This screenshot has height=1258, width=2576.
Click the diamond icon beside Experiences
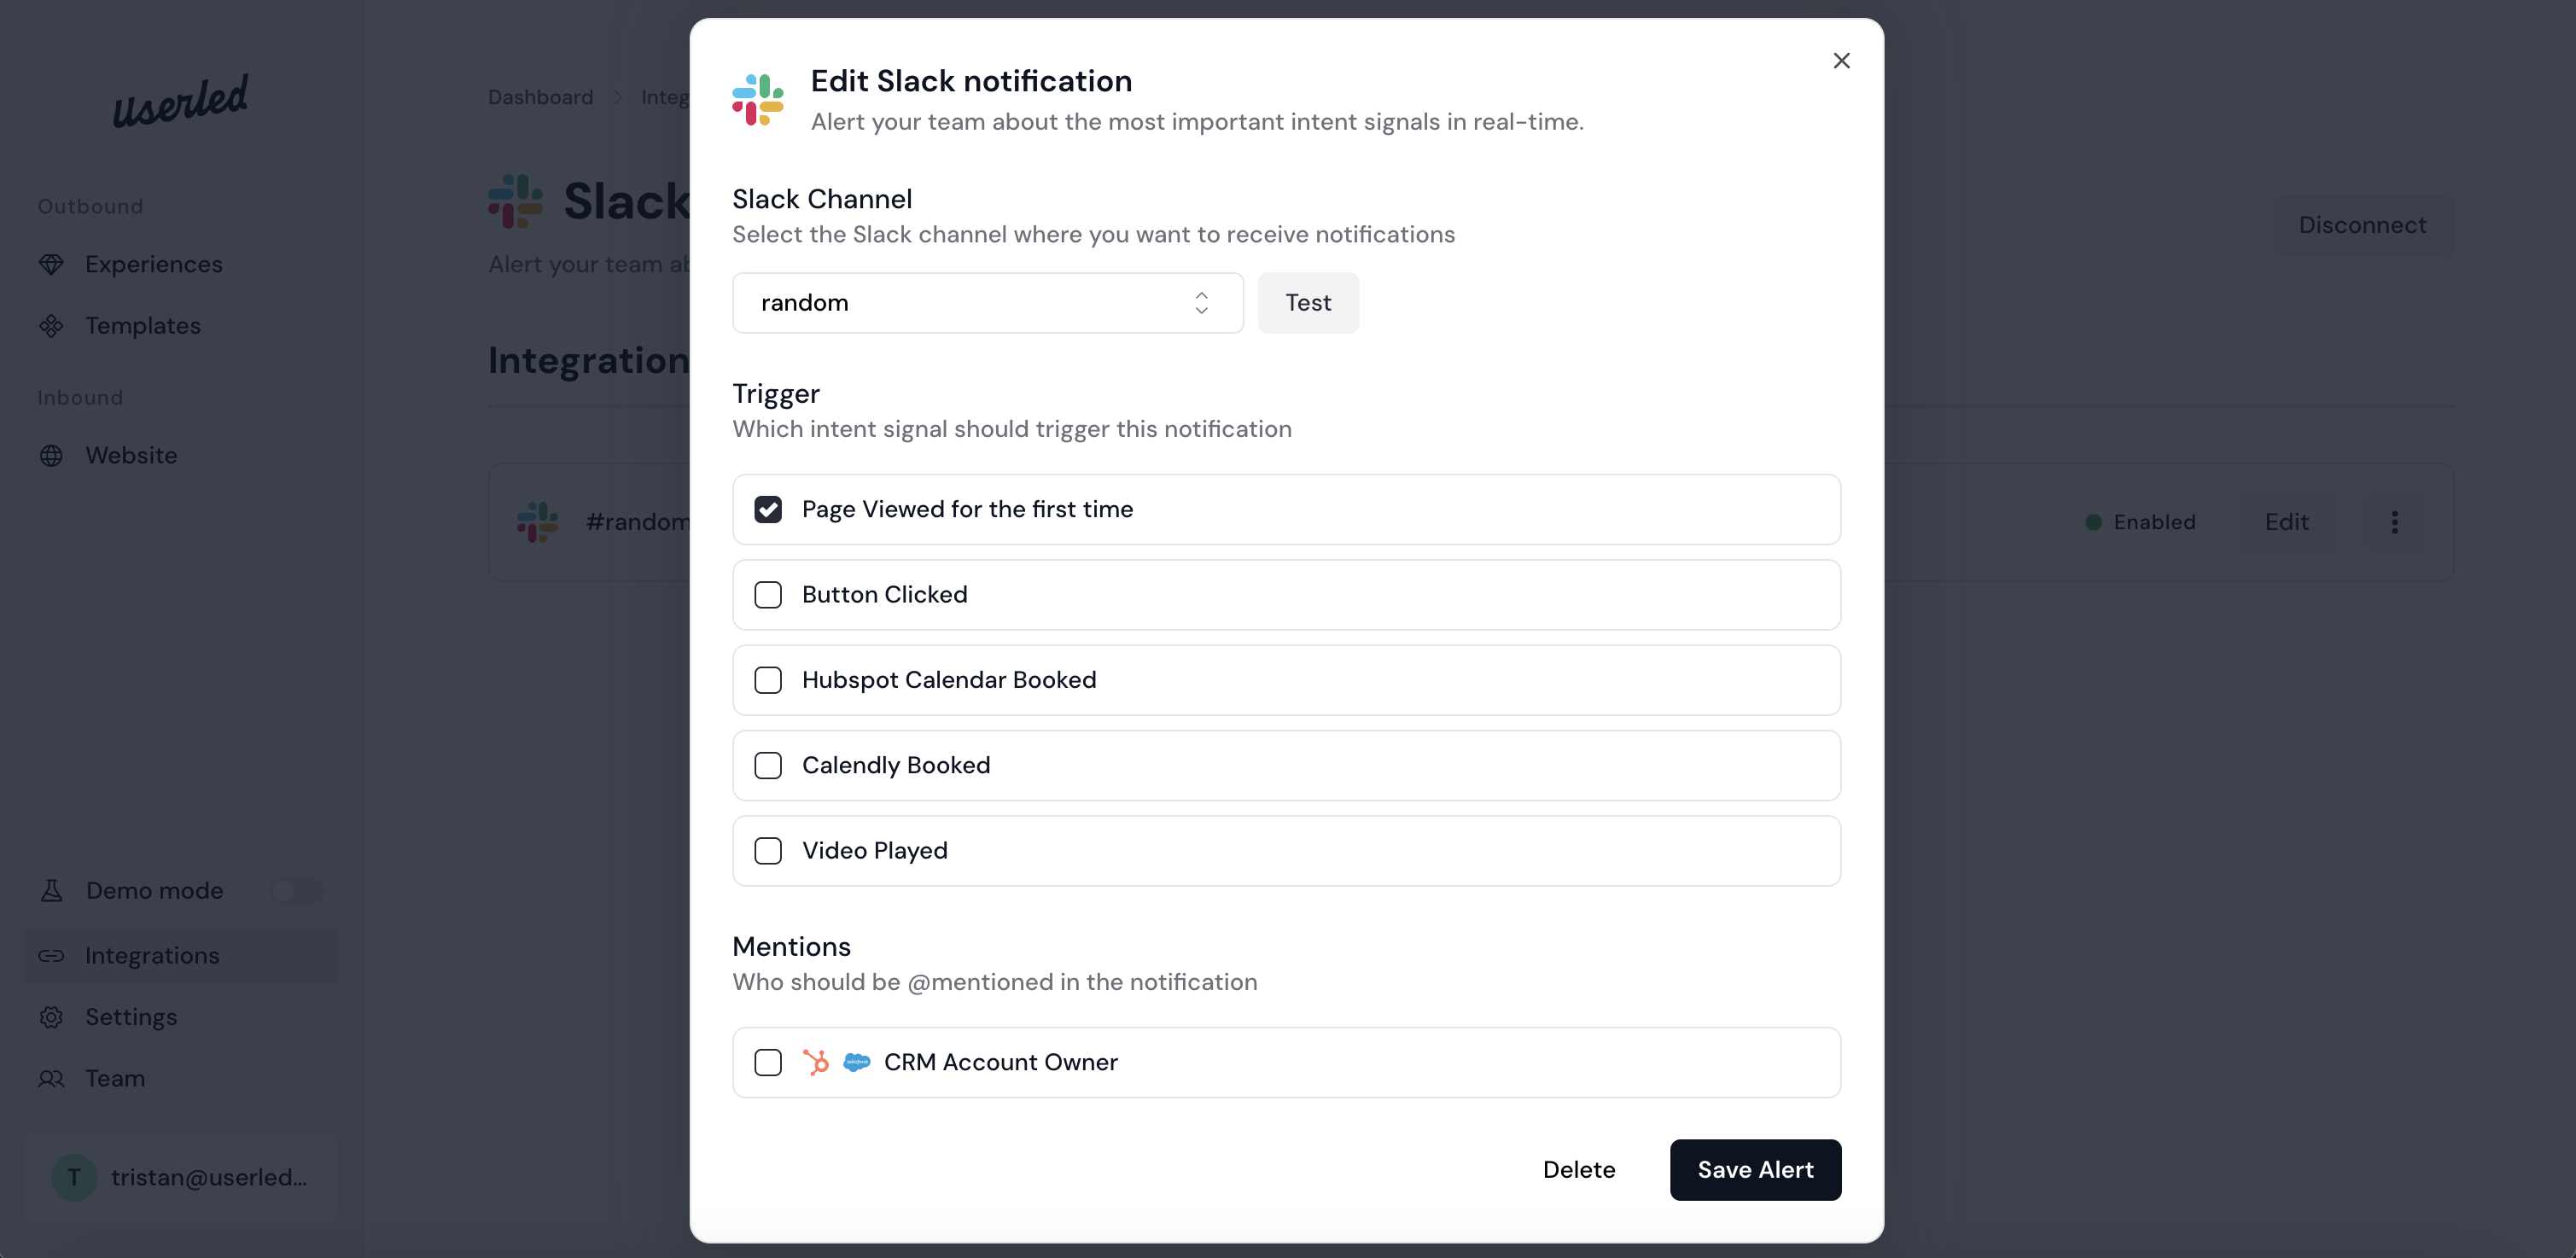point(51,264)
